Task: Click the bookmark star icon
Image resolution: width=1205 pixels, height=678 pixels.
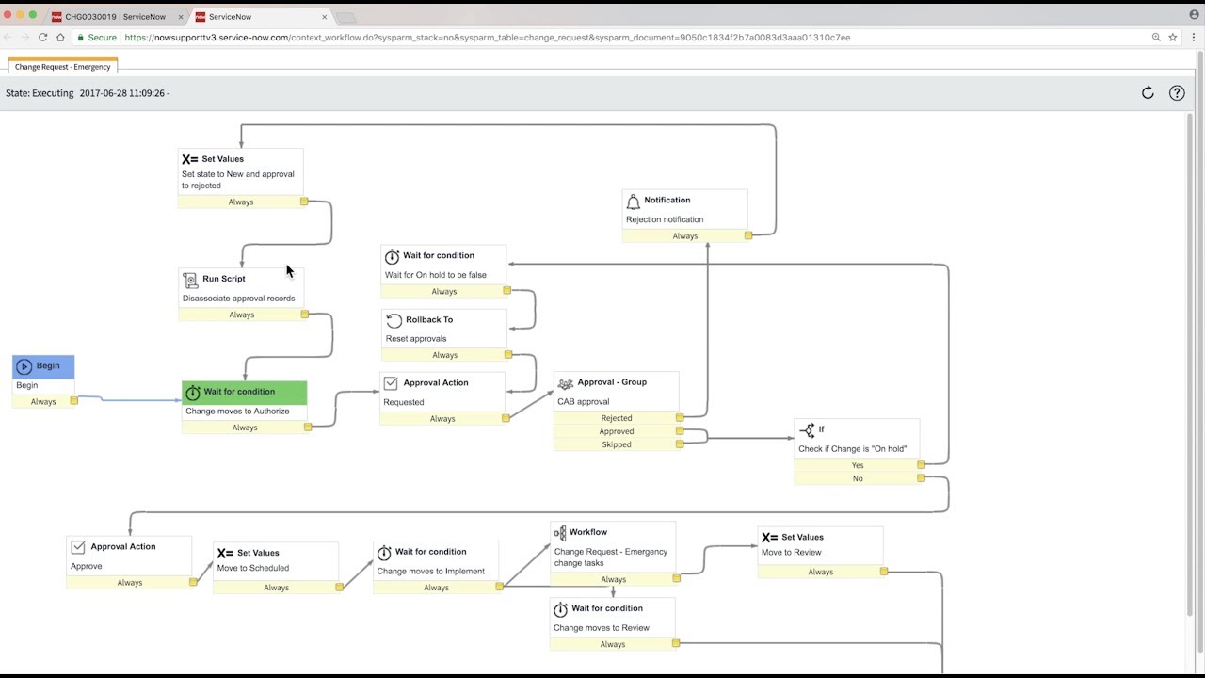Action: coord(1173,38)
